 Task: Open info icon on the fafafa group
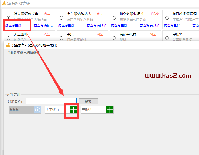tap(38, 110)
